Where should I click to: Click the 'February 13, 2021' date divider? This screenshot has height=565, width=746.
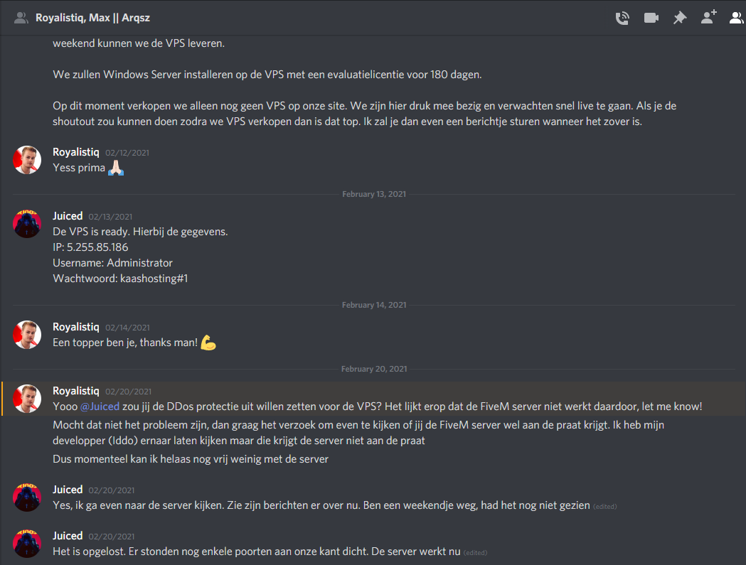tap(374, 194)
